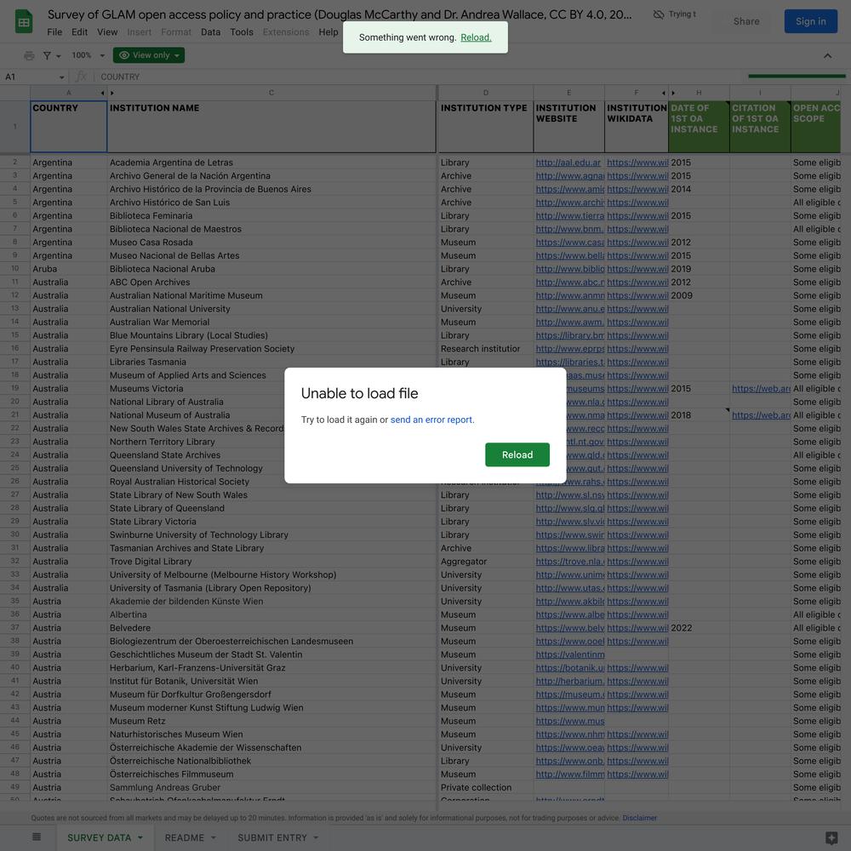Select the Aggregator institution type cell
The height and width of the screenshot is (851, 851).
click(x=486, y=561)
